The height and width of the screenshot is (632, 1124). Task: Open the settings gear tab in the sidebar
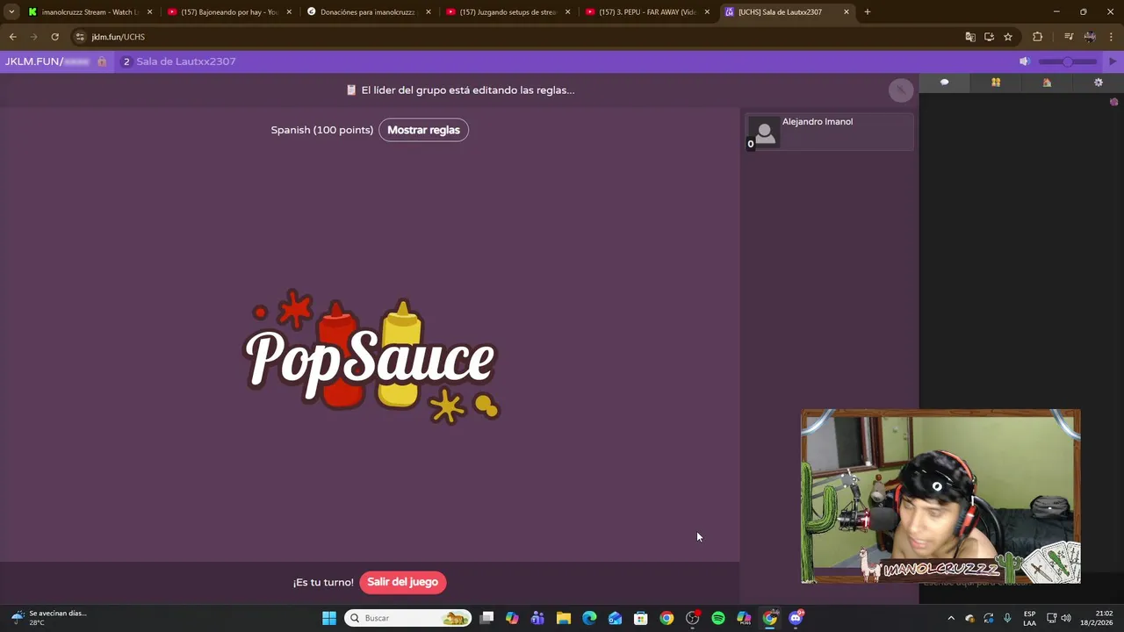coord(1098,83)
